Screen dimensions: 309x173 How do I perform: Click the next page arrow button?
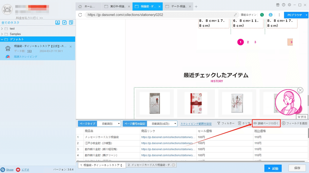click(290, 42)
